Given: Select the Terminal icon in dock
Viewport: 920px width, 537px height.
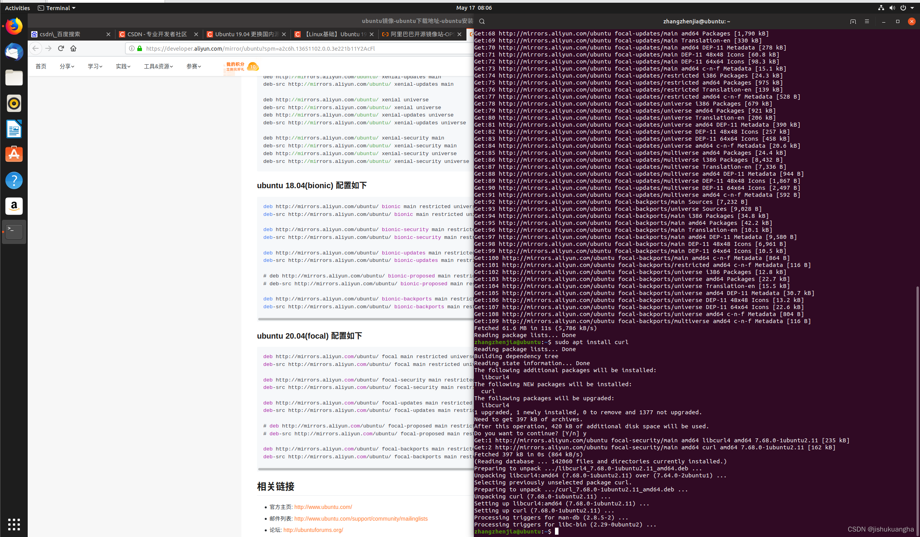Looking at the screenshot, I should 14,232.
